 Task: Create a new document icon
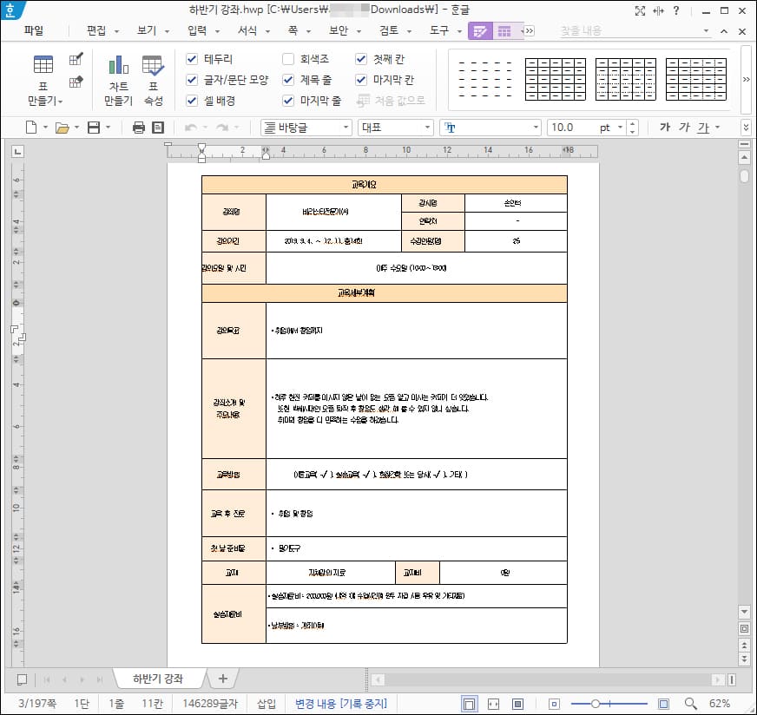pos(31,128)
